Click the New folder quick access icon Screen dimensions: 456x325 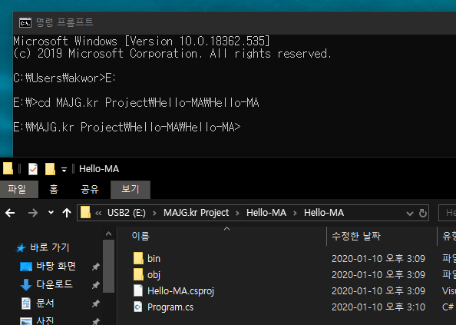pyautogui.click(x=50, y=169)
